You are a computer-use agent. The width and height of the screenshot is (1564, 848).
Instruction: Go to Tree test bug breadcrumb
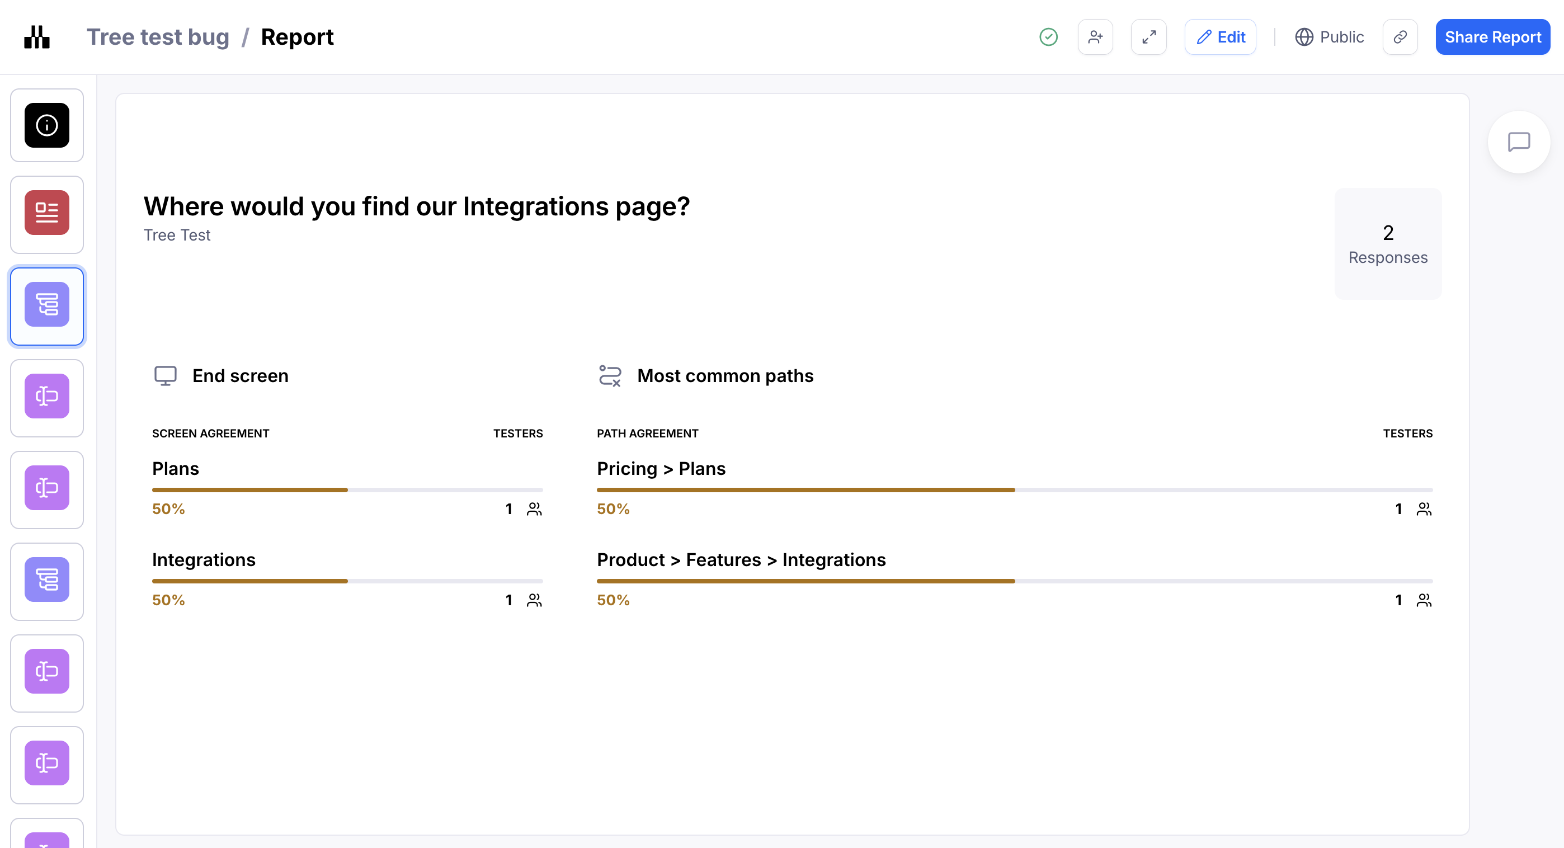tap(158, 37)
